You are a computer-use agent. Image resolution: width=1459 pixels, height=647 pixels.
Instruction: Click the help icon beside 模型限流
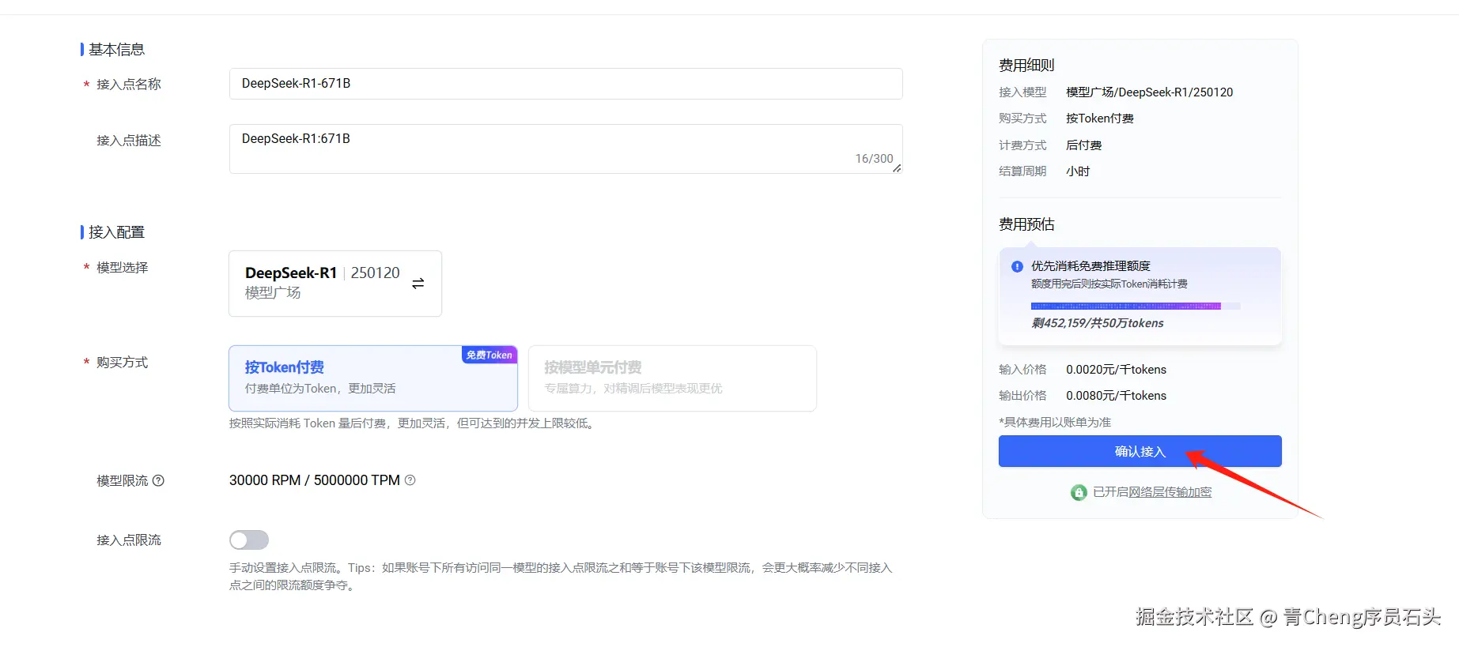click(x=158, y=480)
